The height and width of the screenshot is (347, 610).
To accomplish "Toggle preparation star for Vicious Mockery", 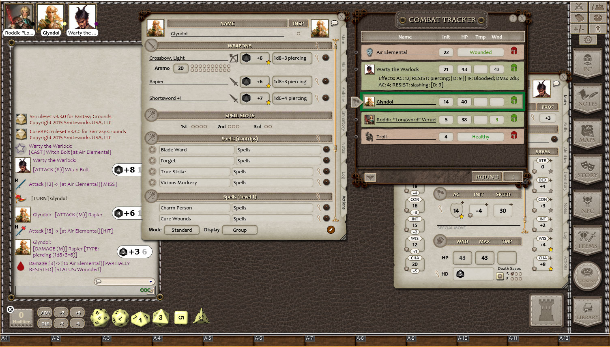I will click(x=152, y=183).
